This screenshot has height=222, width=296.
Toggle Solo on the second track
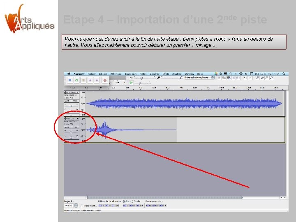[75, 127]
